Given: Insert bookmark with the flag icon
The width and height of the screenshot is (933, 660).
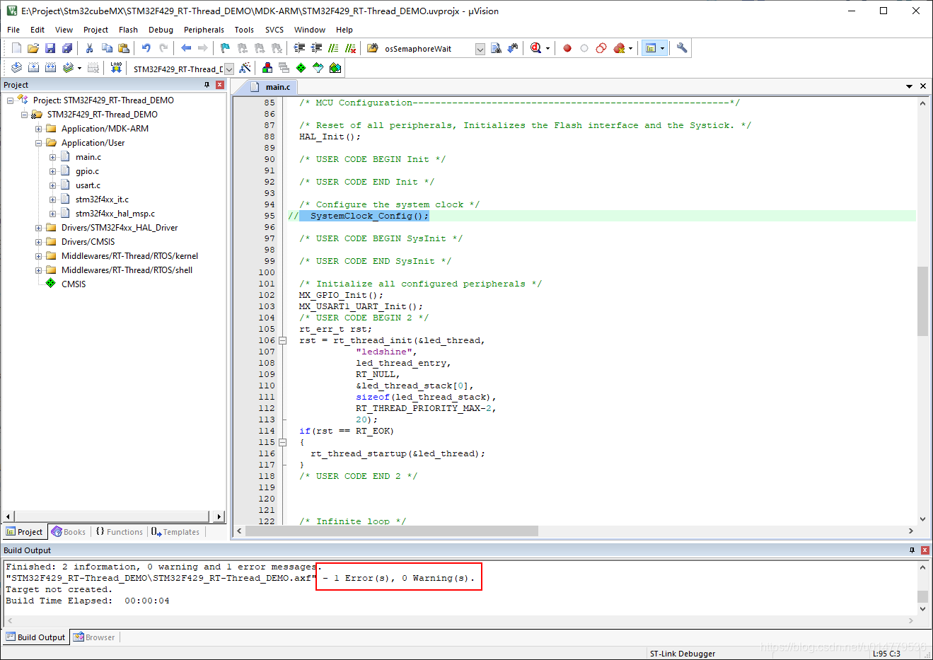Looking at the screenshot, I should pos(225,48).
